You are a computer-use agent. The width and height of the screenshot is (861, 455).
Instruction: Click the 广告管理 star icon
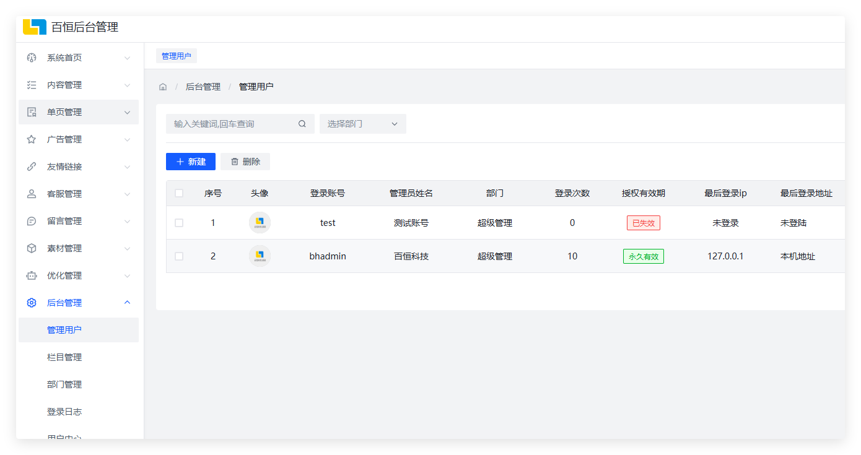coord(31,139)
